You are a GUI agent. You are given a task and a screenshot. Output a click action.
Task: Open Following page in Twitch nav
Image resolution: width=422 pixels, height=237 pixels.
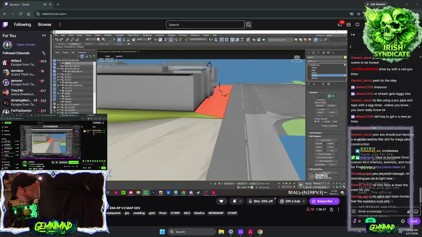coord(22,25)
